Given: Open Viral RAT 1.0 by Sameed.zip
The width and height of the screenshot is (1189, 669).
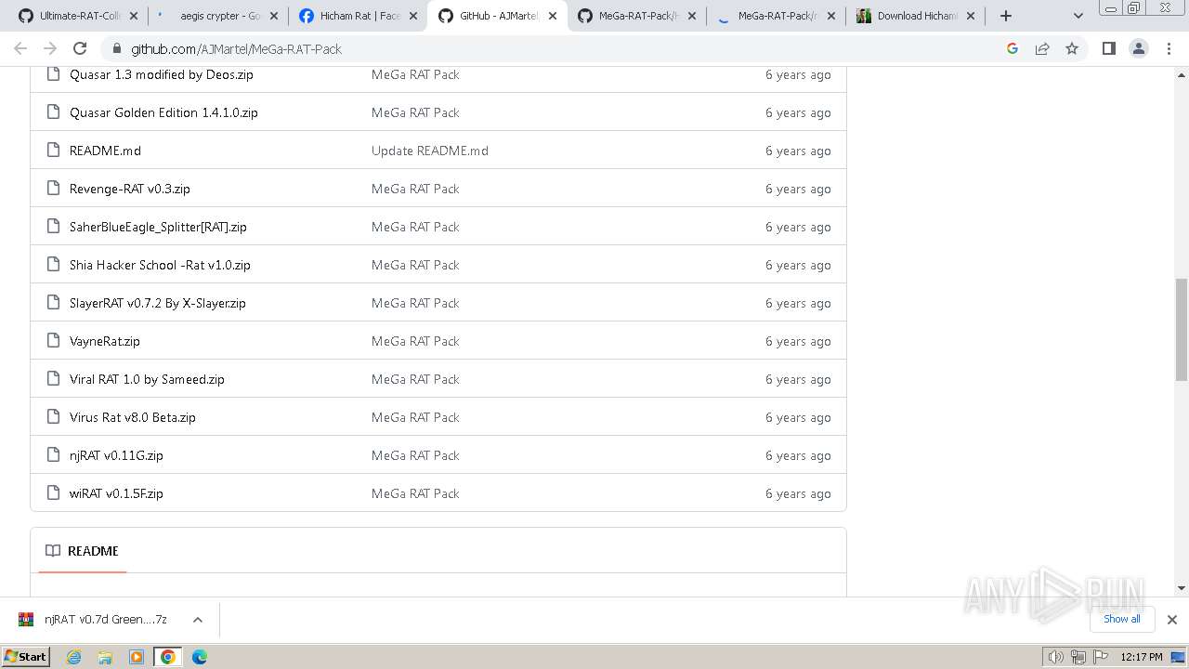Looking at the screenshot, I should [147, 379].
